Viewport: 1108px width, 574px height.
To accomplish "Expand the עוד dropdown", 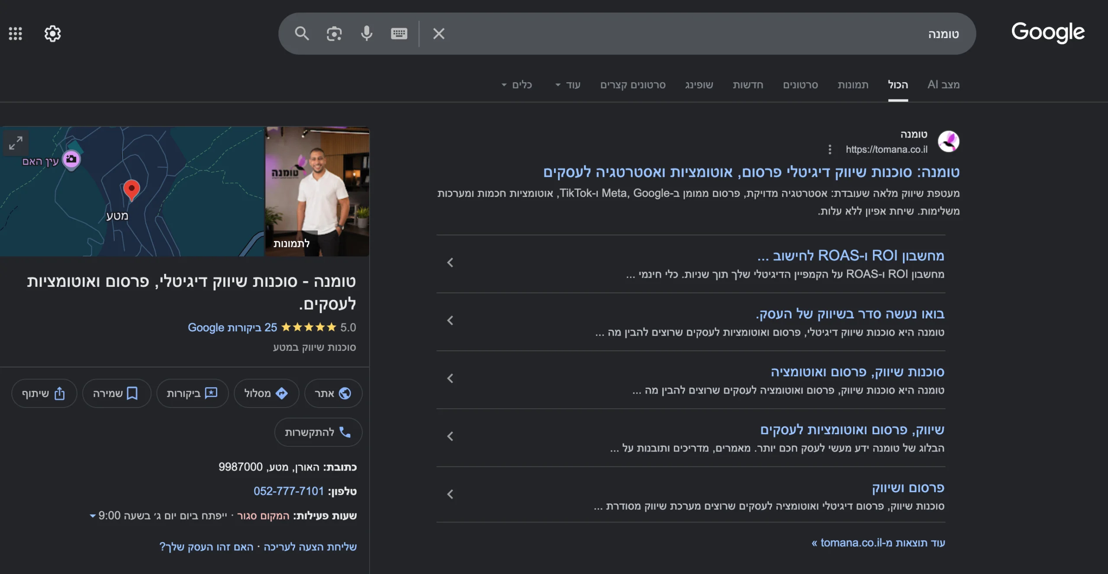I will pyautogui.click(x=568, y=84).
